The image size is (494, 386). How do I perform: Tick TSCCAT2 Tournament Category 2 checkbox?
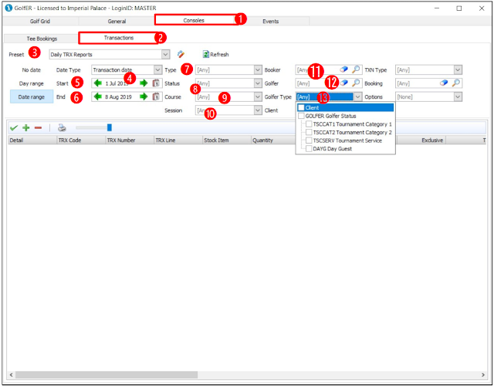tap(309, 132)
